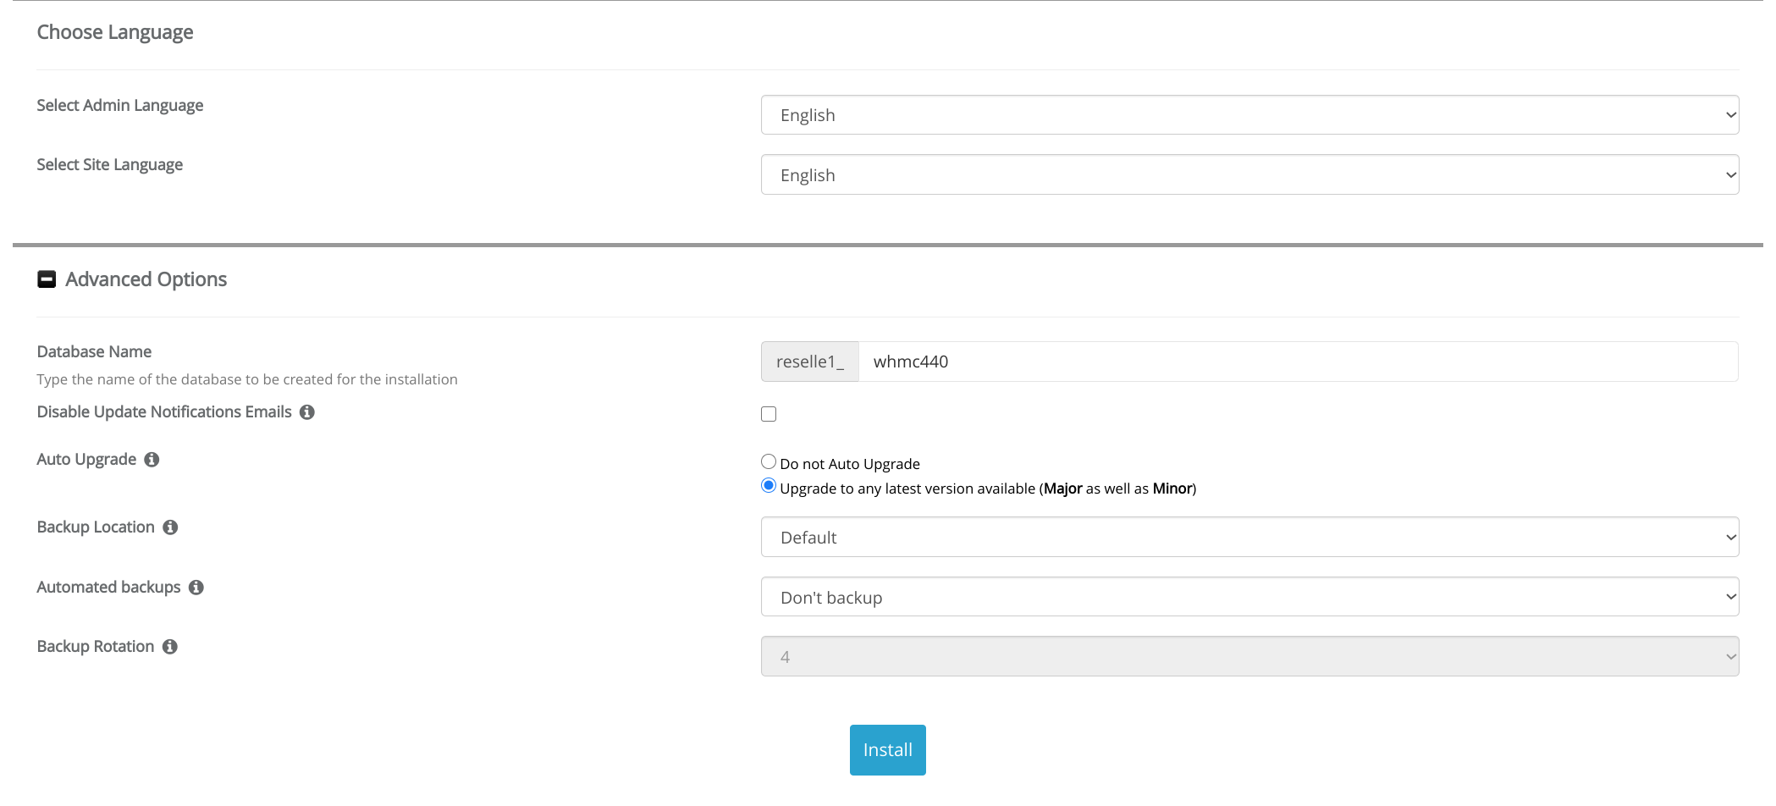Screen dimensions: 1776x806
Task: Click the disabled Backup Rotation dropdown
Action: coord(1249,657)
